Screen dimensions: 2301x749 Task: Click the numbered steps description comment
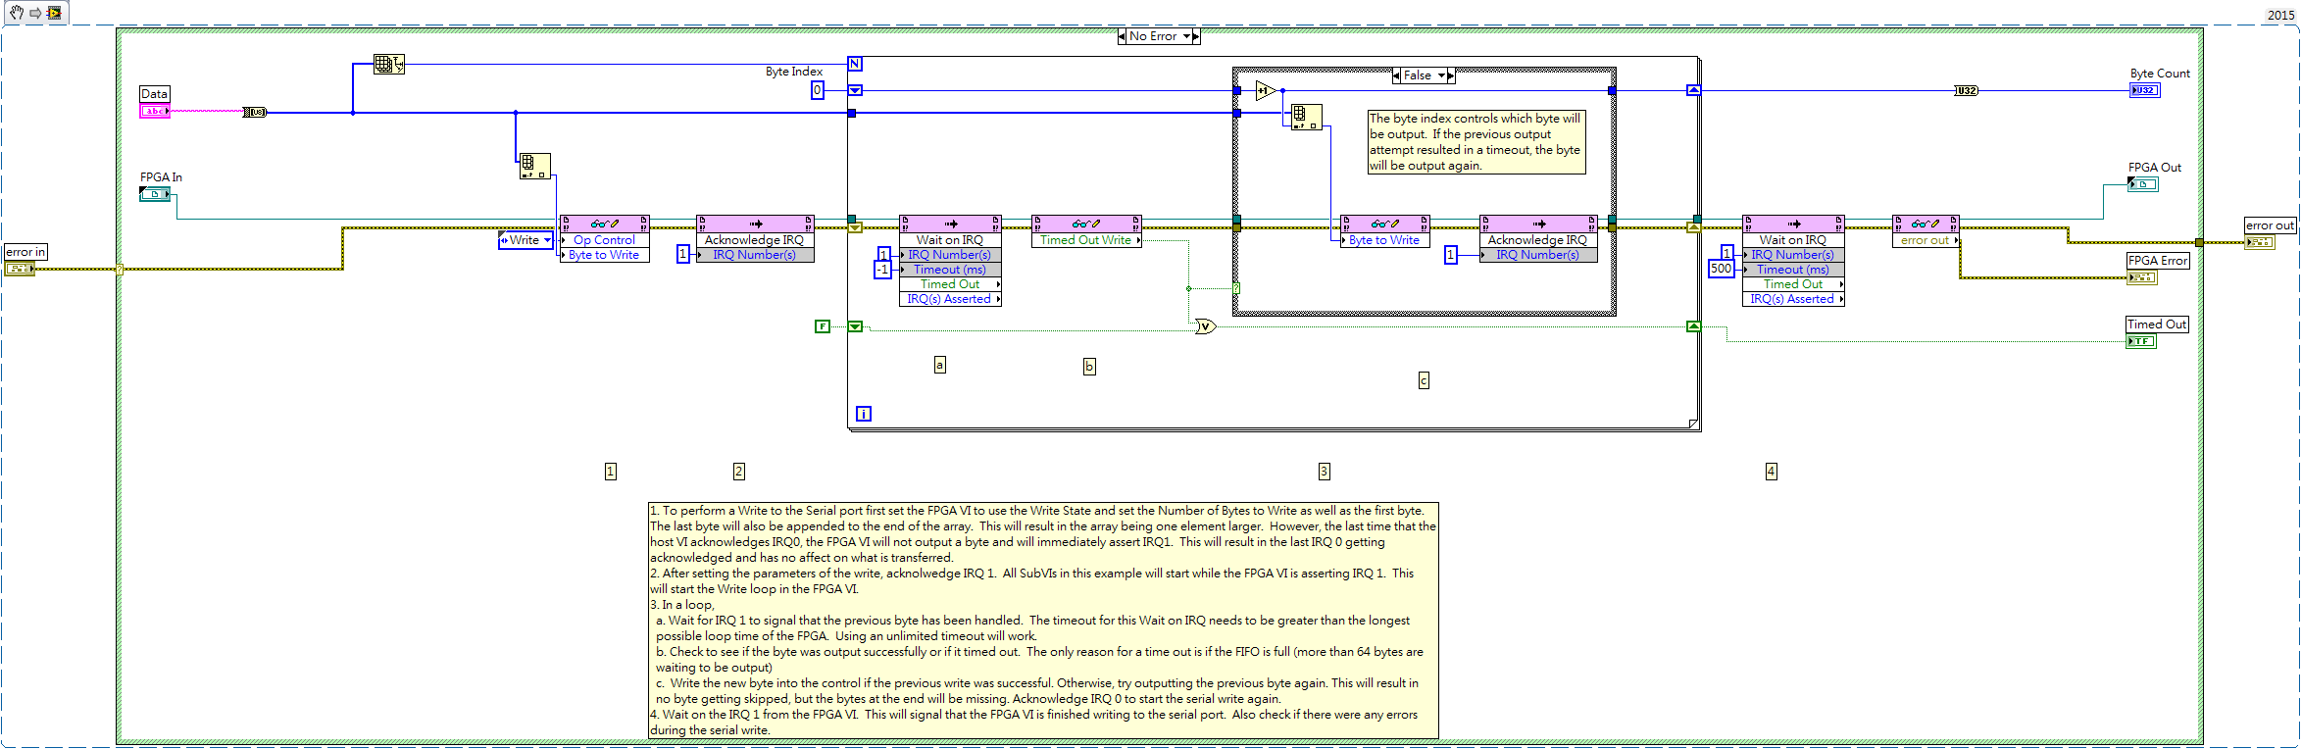pos(1043,621)
